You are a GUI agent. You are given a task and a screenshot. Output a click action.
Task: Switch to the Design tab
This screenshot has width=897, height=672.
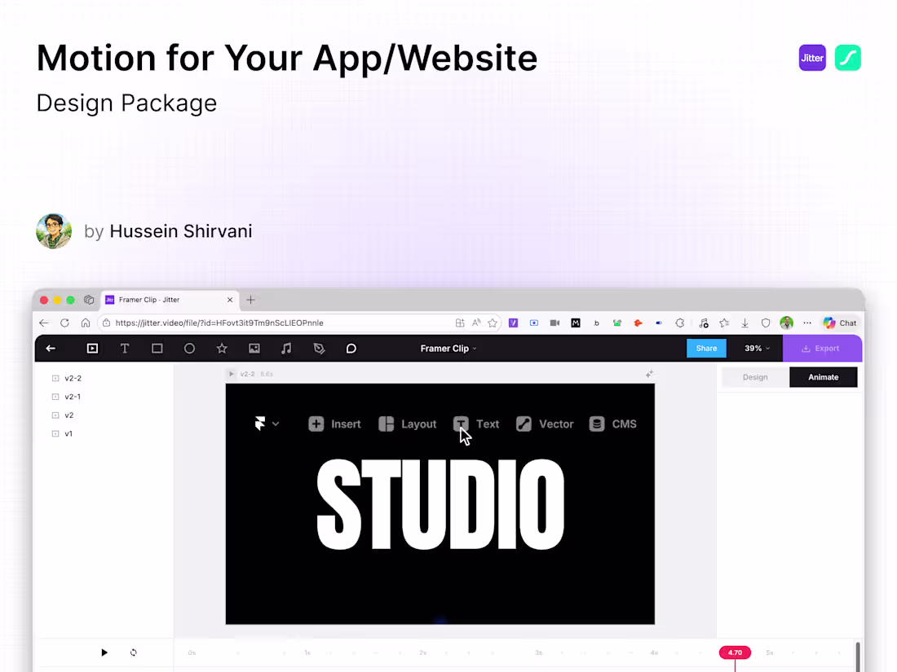tap(754, 376)
